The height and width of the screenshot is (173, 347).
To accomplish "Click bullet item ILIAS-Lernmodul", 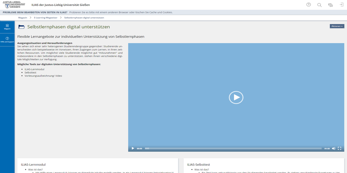I will (34, 69).
